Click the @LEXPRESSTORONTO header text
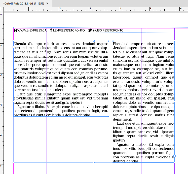Viewport: 188px width, 174px height. coord(108,30)
